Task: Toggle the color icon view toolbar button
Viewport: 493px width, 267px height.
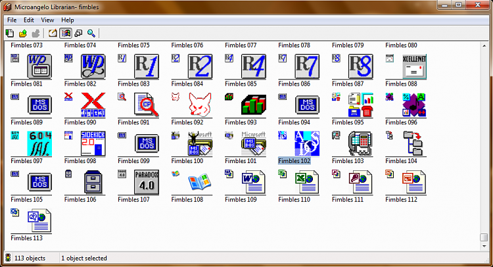Action: (66, 33)
